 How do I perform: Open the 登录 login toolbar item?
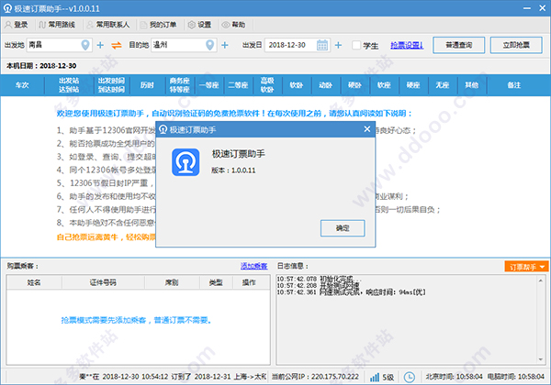click(17, 25)
